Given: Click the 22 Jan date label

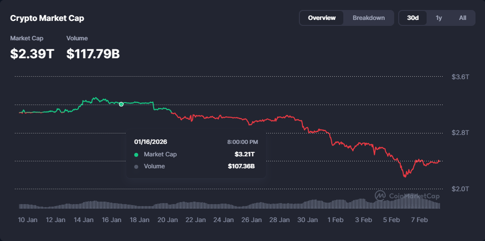Looking at the screenshot, I should pyautogui.click(x=196, y=220).
